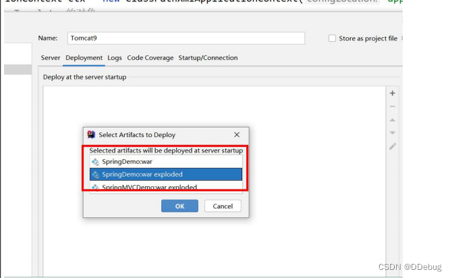The height and width of the screenshot is (278, 452).
Task: Open the Logs tab
Action: tap(115, 58)
